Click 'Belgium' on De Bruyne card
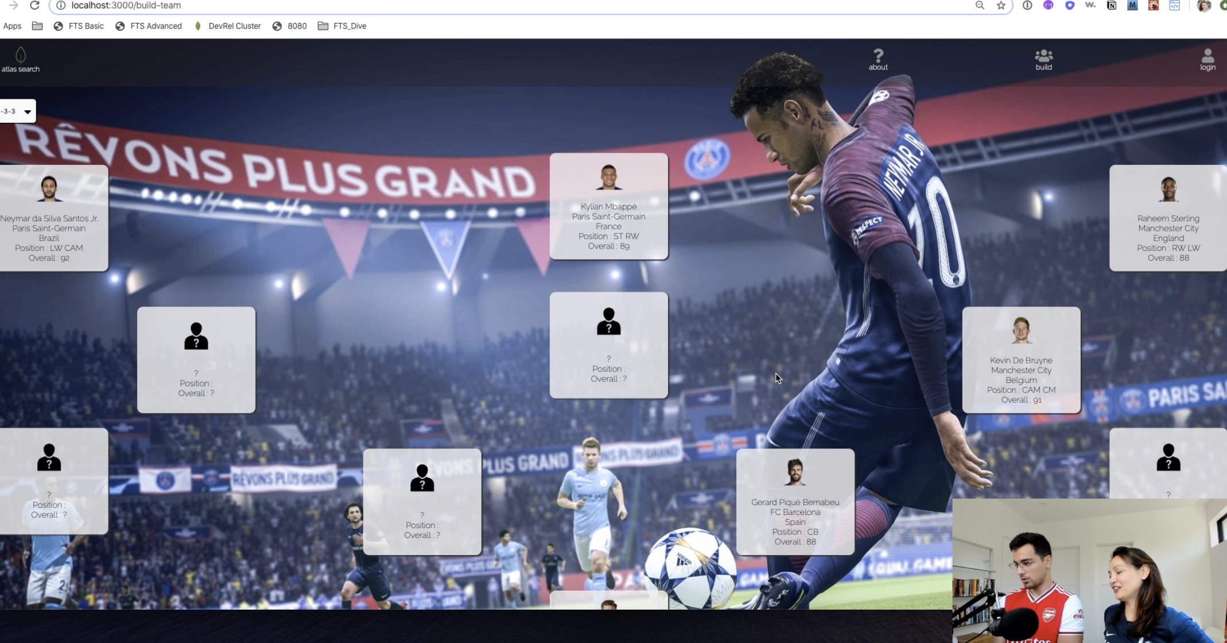 pyautogui.click(x=1022, y=380)
